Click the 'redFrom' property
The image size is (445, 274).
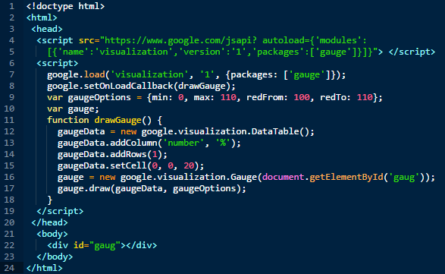(265, 97)
